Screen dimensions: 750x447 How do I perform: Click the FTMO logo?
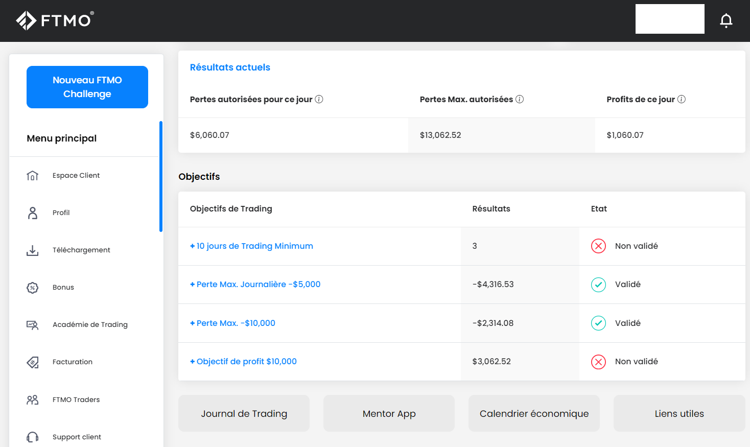pyautogui.click(x=55, y=20)
